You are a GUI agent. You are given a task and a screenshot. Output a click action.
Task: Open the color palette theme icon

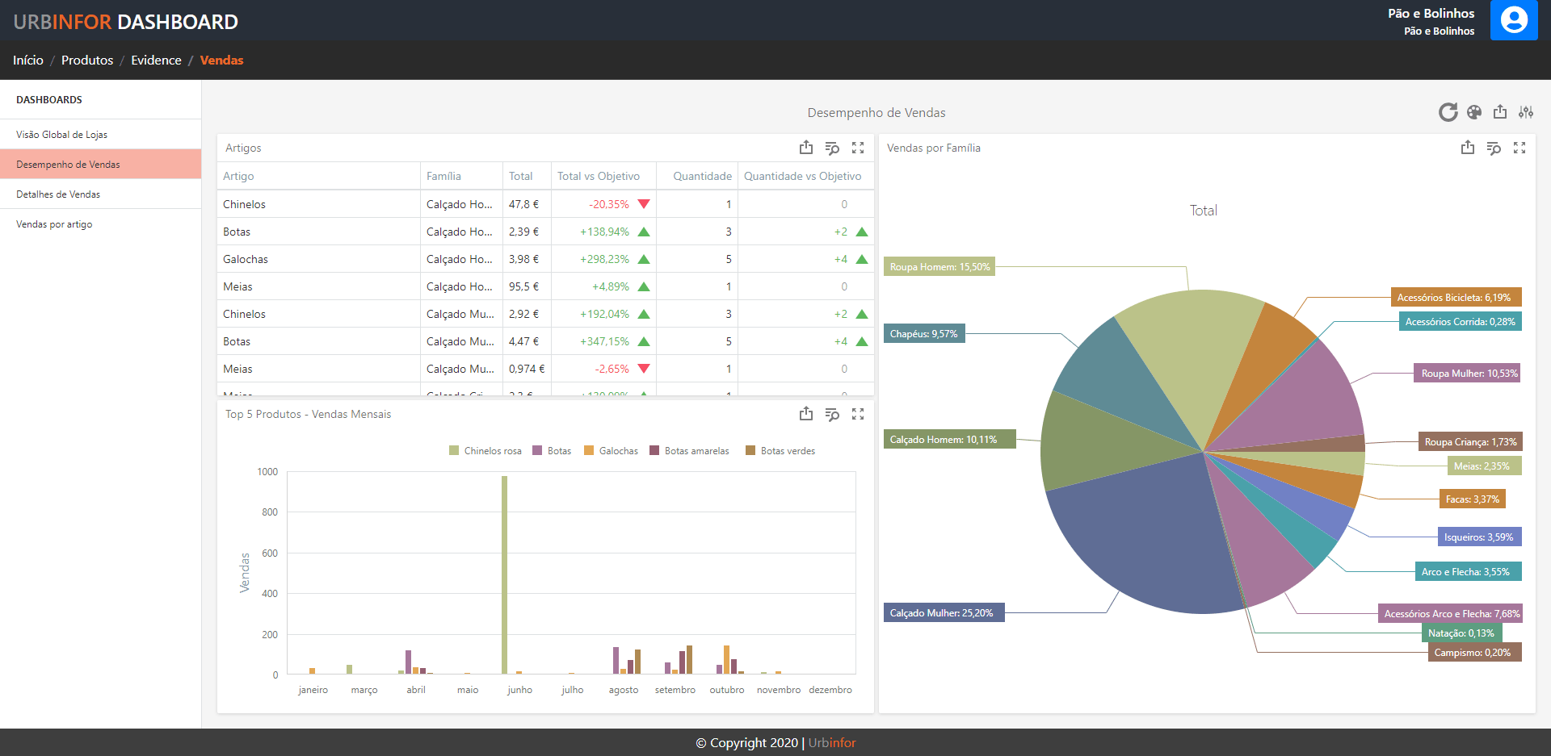(x=1474, y=112)
